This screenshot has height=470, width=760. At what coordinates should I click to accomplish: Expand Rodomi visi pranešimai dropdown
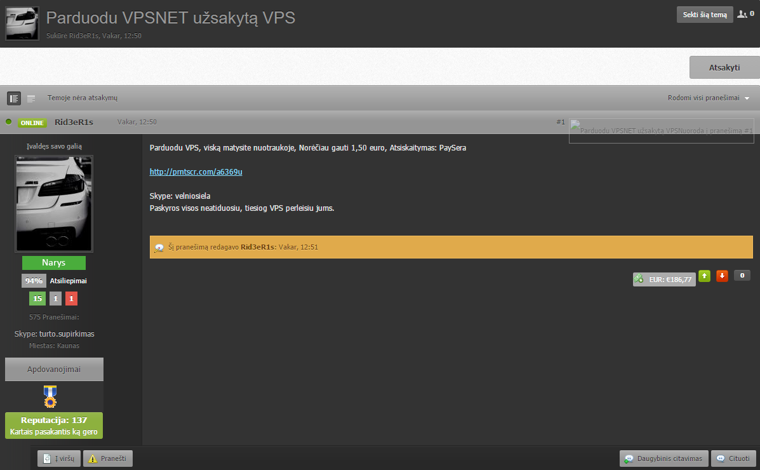coord(709,98)
